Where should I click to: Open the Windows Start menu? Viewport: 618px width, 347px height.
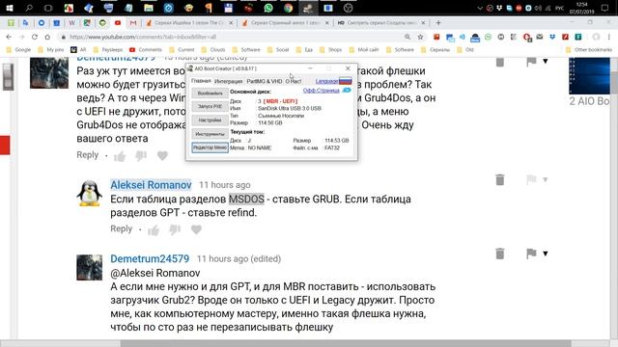pos(10,8)
